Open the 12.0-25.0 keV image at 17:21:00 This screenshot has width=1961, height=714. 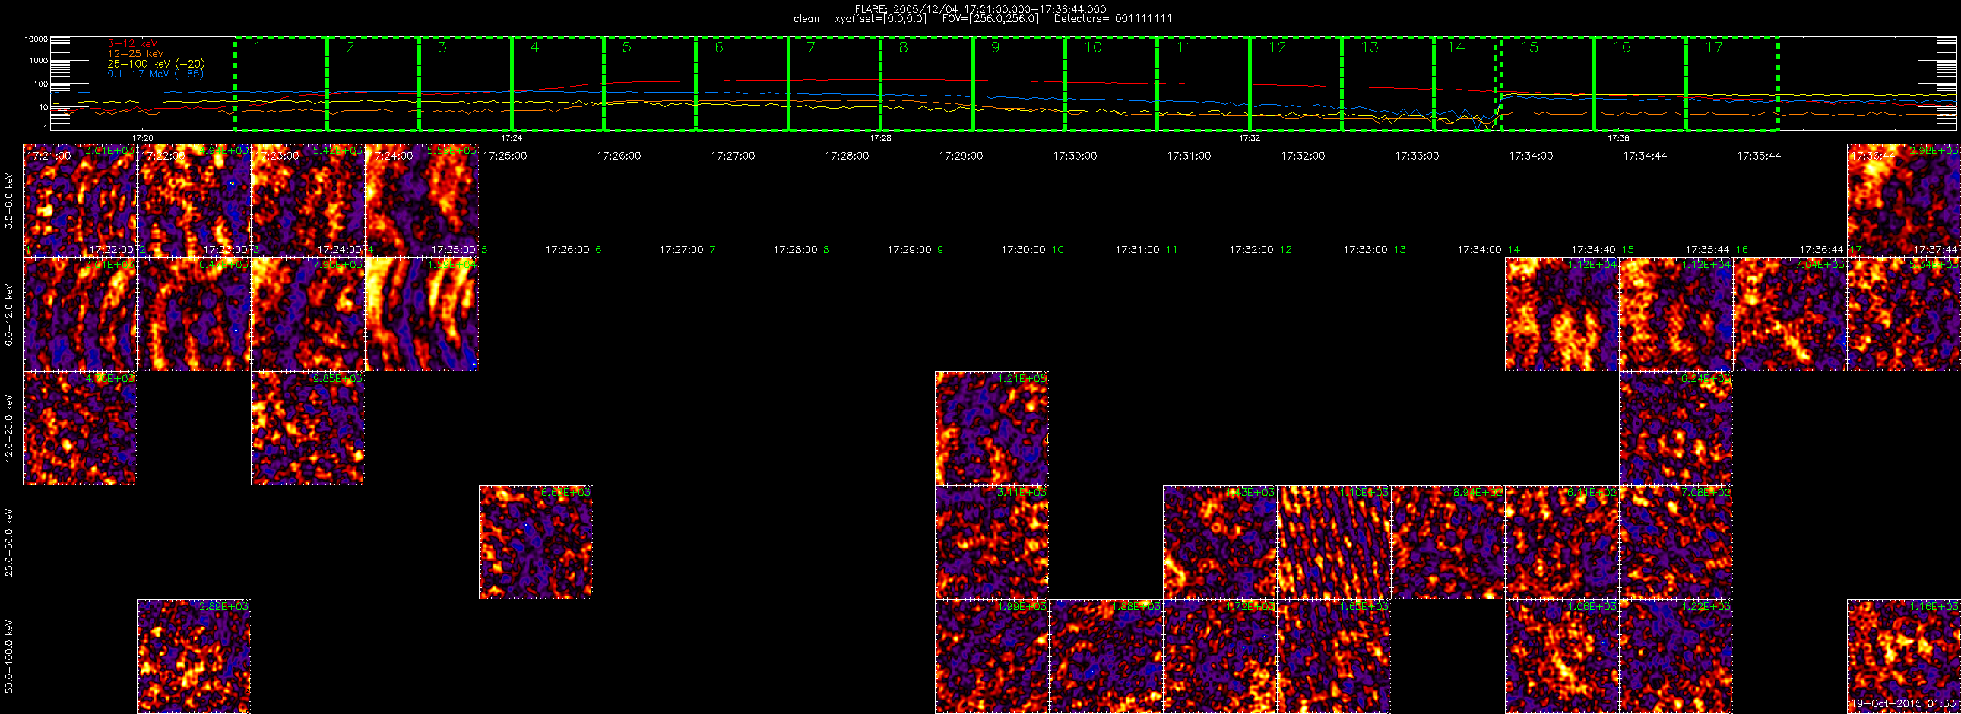click(x=80, y=428)
